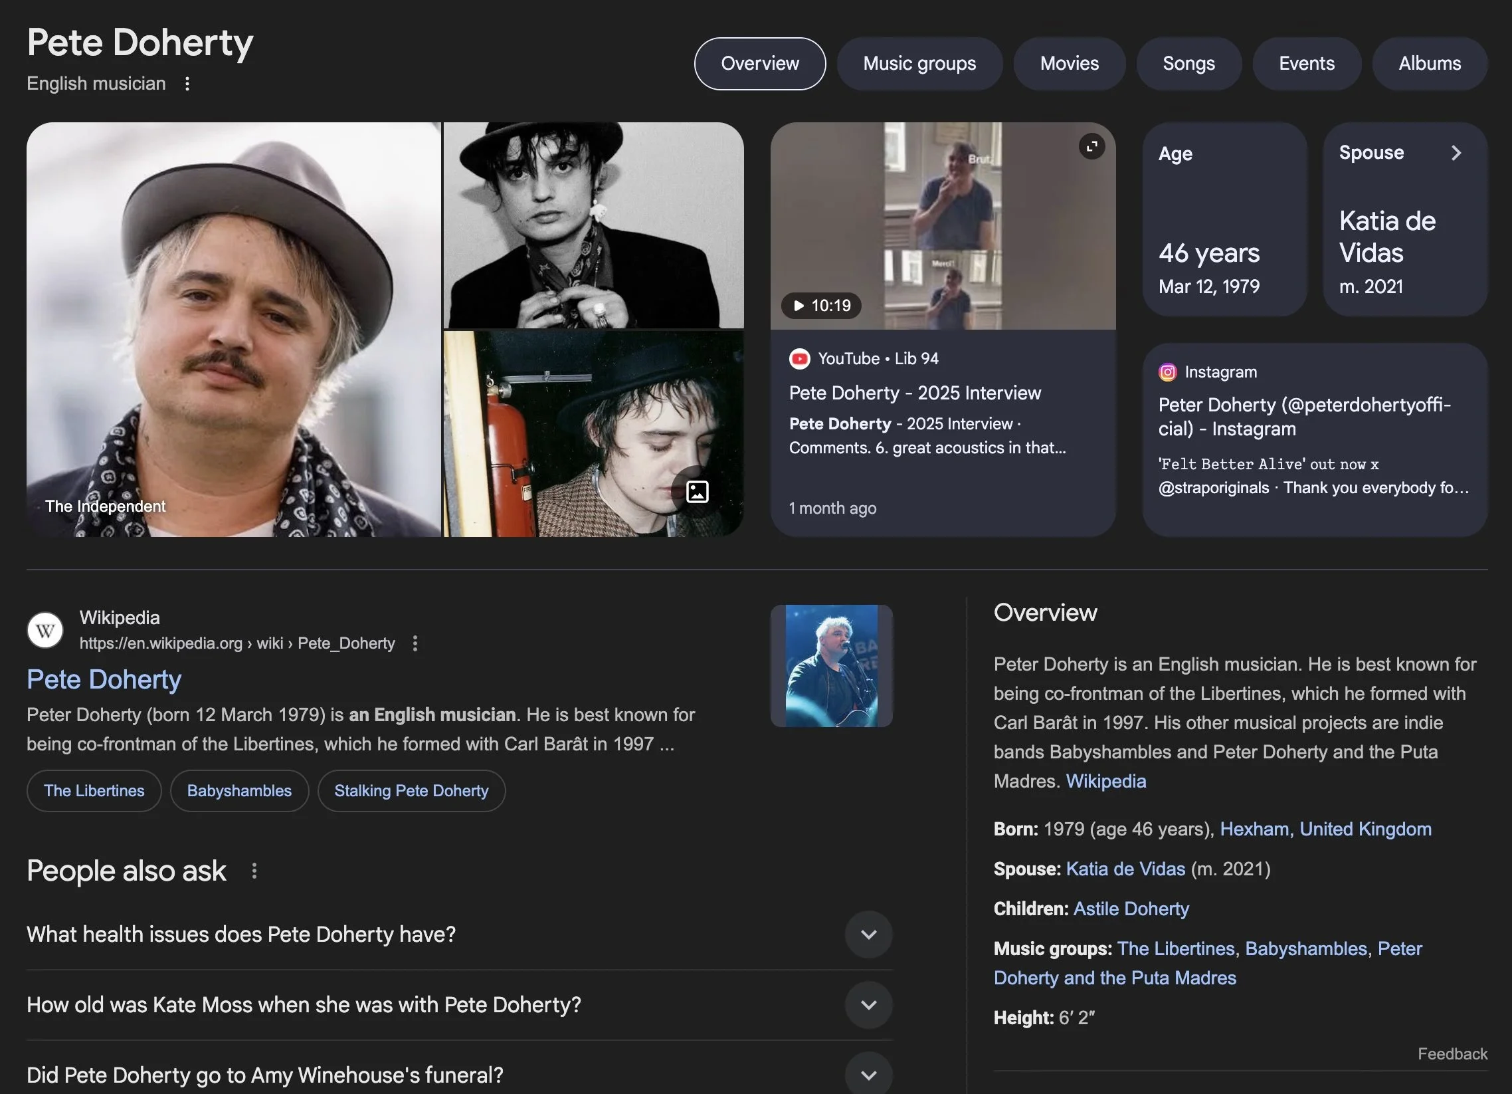The image size is (1512, 1094).
Task: Open three-dot menu next to Wikipedia URL
Action: [x=415, y=643]
